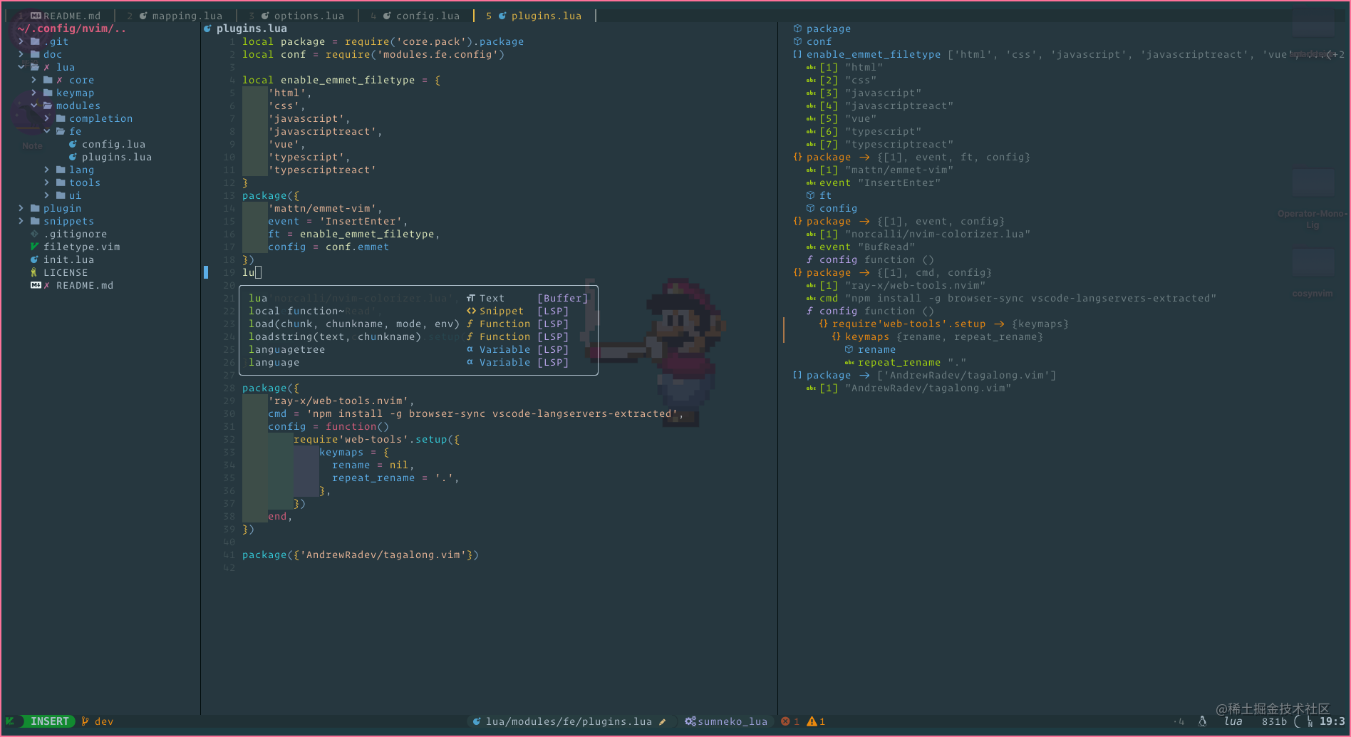
Task: Click the lua icon of init.lua
Action: [34, 259]
